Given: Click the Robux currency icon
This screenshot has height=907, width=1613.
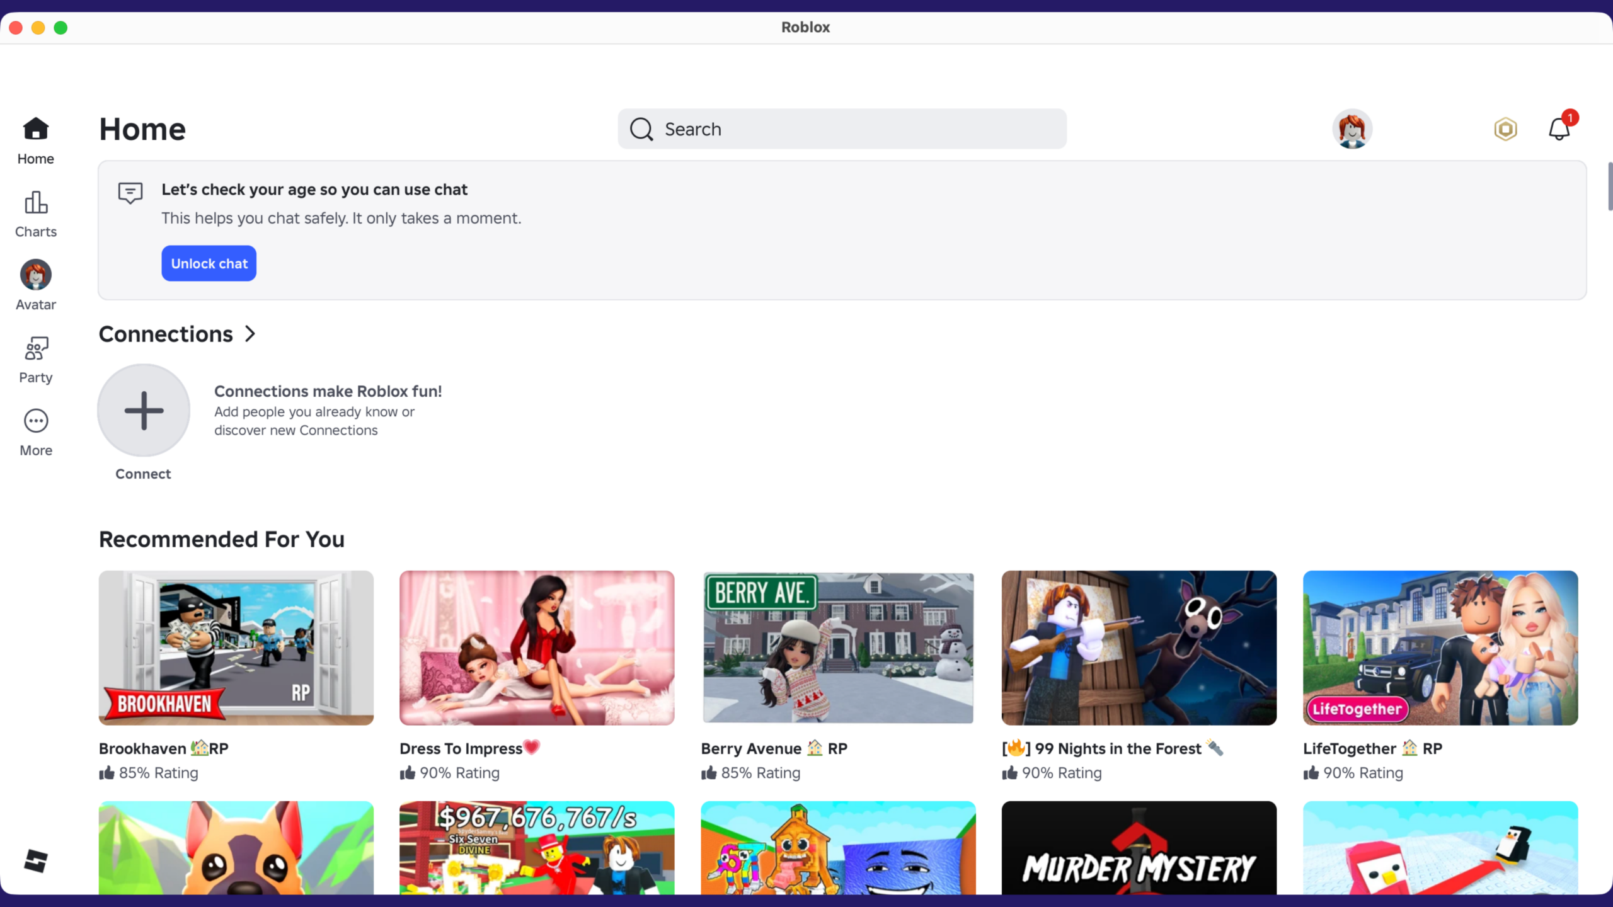Looking at the screenshot, I should click(x=1505, y=128).
